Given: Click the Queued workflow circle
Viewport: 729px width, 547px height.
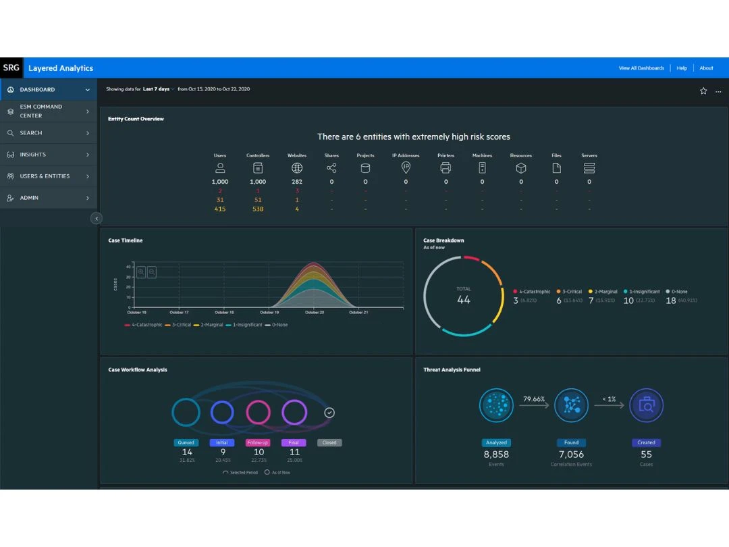Looking at the screenshot, I should point(186,412).
